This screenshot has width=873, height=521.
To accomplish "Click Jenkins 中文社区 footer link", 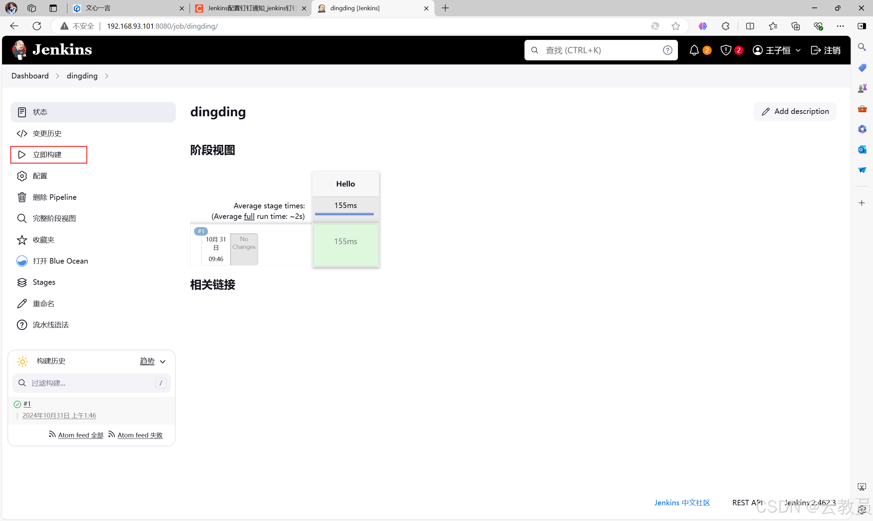I will (x=682, y=503).
